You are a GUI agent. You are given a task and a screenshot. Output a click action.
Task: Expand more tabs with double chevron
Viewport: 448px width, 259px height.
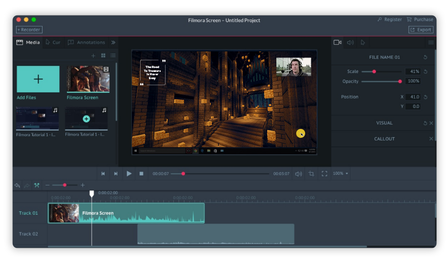pyautogui.click(x=113, y=42)
